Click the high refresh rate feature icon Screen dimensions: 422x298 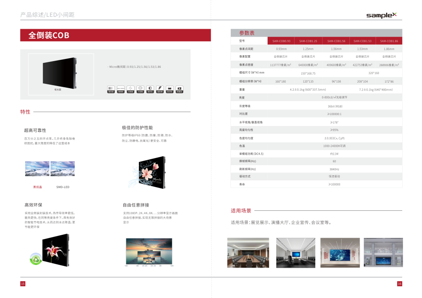(121, 89)
